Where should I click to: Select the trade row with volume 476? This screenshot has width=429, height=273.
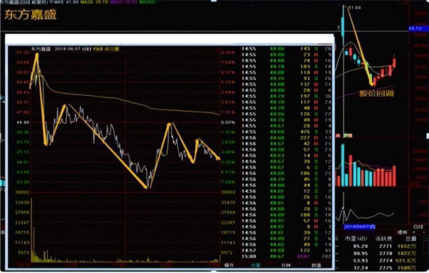pos(287,132)
